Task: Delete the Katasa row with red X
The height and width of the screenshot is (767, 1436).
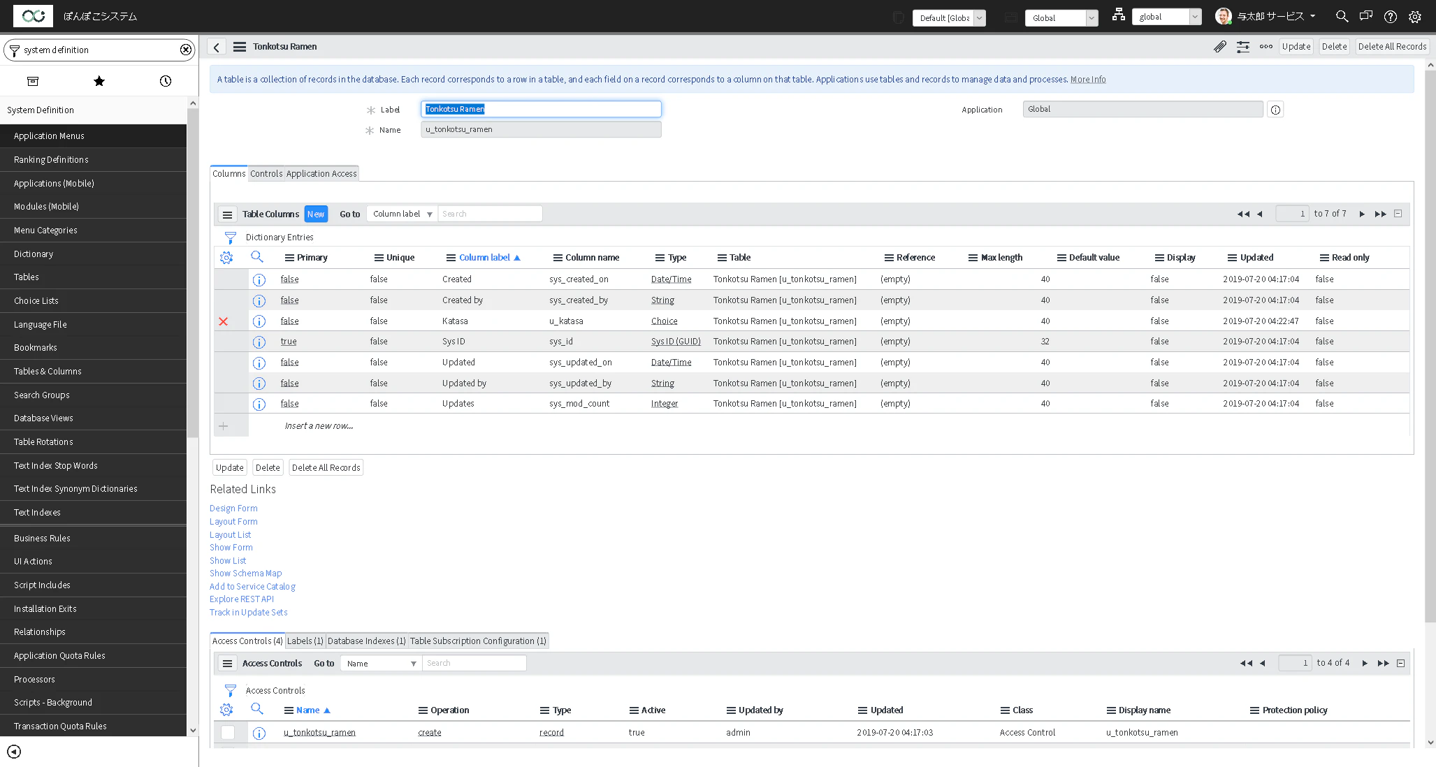Action: (x=224, y=321)
